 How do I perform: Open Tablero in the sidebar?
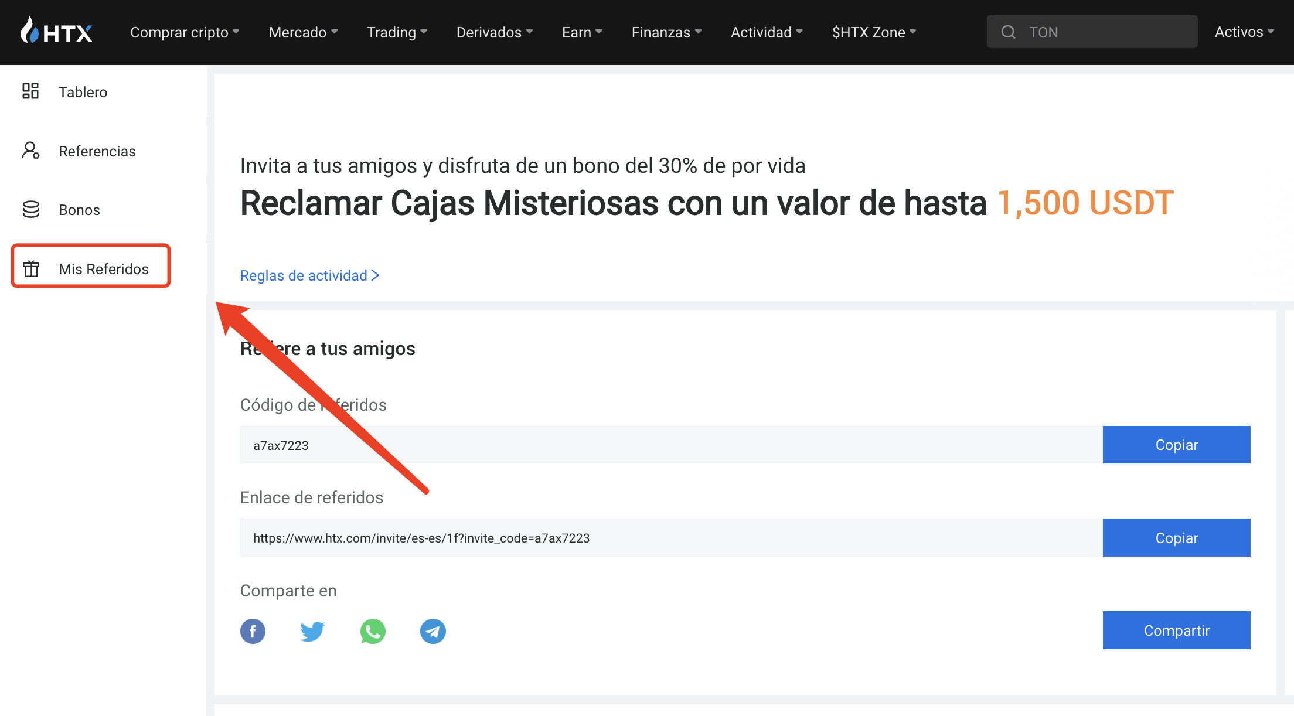point(83,92)
